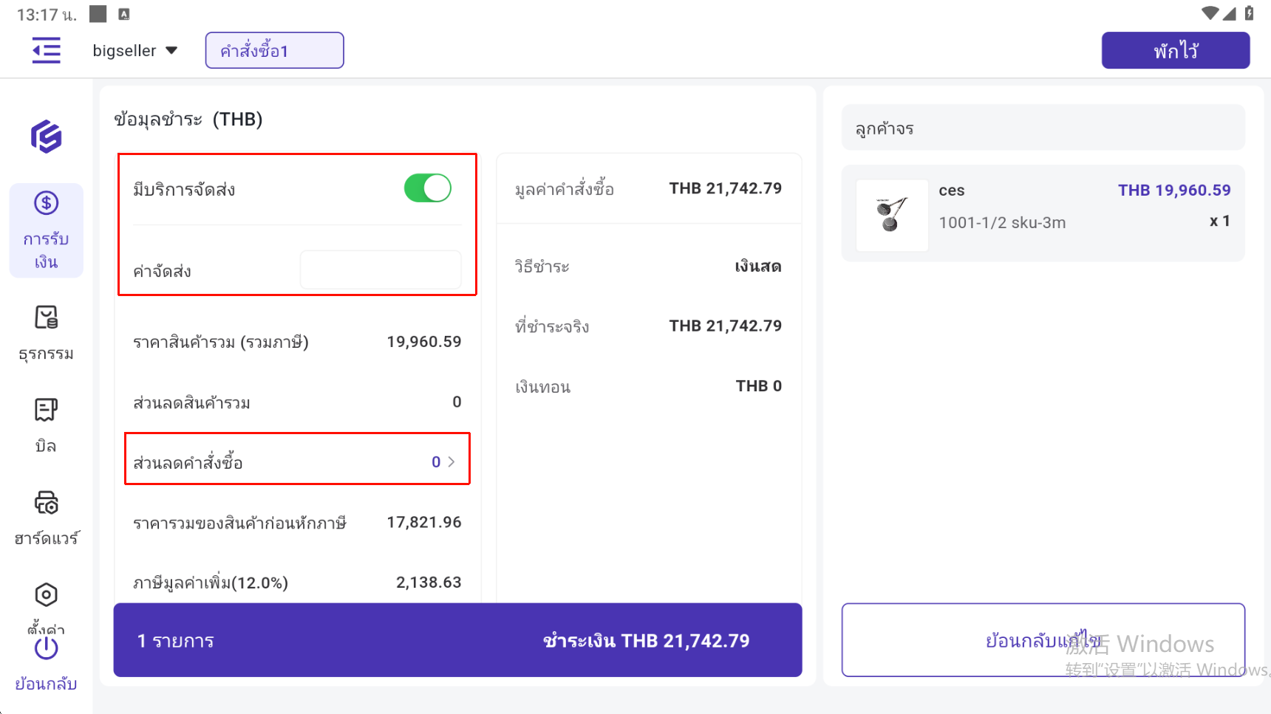
Task: Open the บิล bills section
Action: coord(46,425)
